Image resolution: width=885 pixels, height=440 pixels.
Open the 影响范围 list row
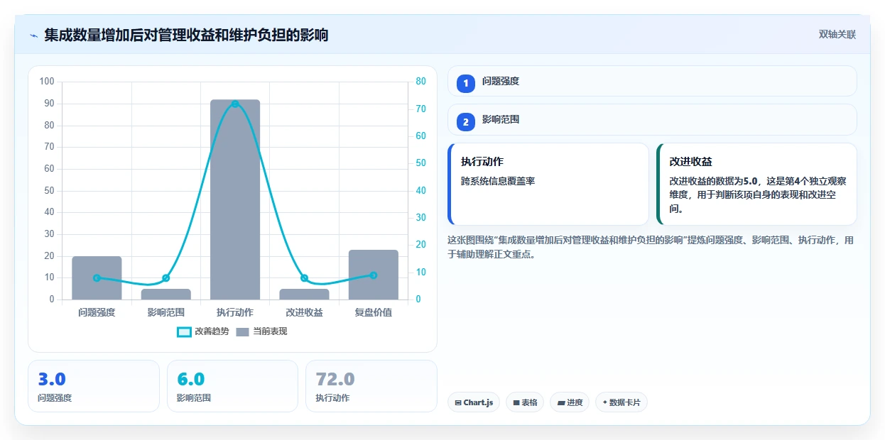(x=652, y=119)
